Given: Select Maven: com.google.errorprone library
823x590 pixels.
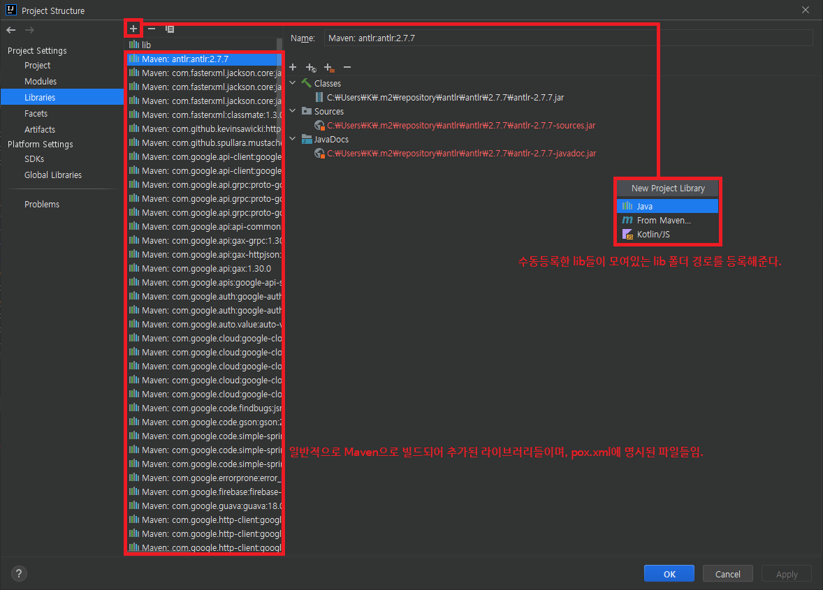Looking at the screenshot, I should 203,478.
